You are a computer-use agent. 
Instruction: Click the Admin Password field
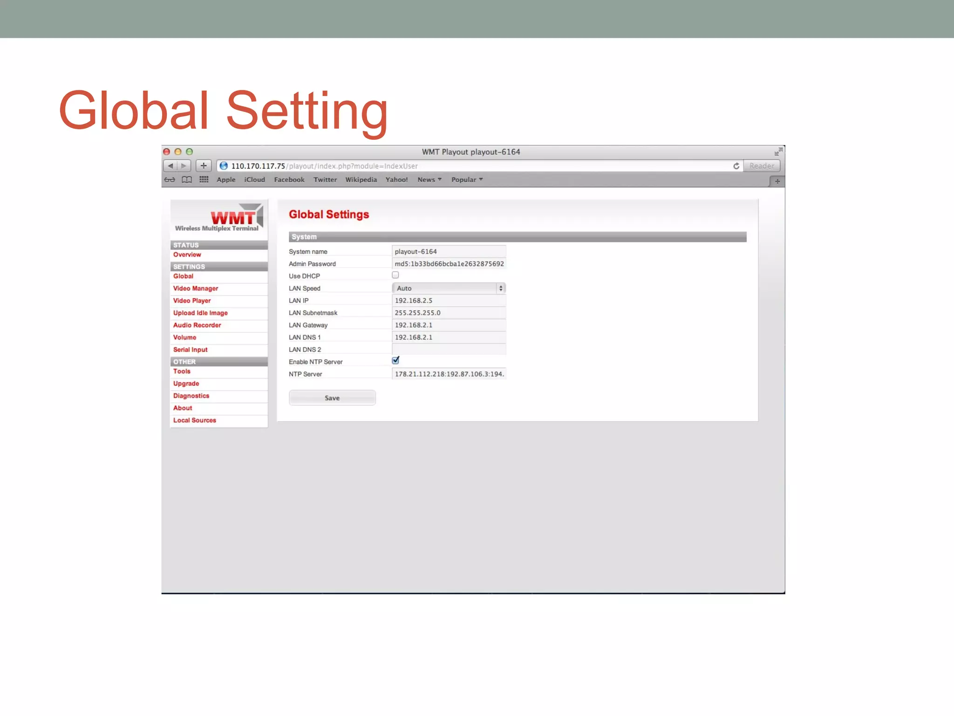click(449, 264)
